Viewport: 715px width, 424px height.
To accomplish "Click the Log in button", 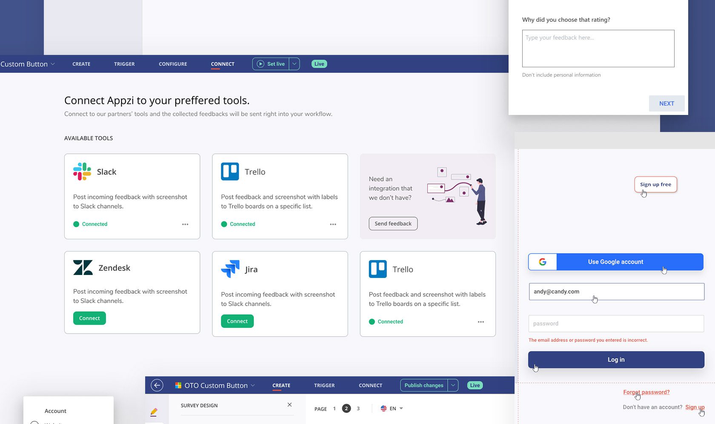I will pyautogui.click(x=616, y=360).
